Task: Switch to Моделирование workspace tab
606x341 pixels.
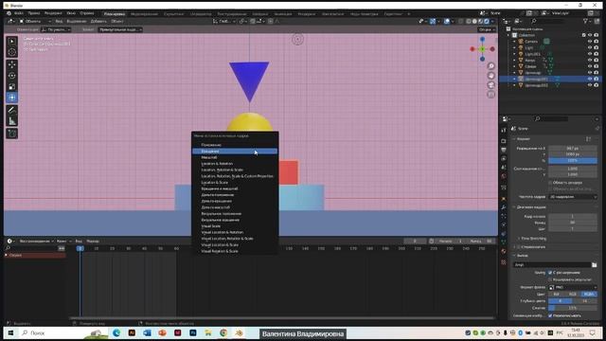Action: click(x=144, y=14)
